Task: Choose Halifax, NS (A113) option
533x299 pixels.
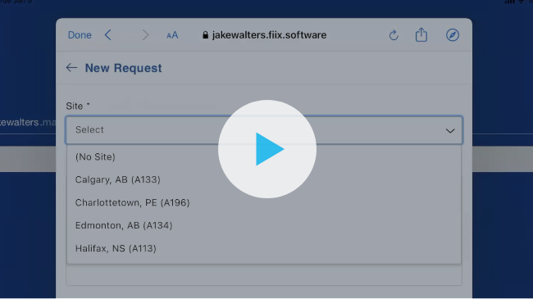Action: point(264,248)
